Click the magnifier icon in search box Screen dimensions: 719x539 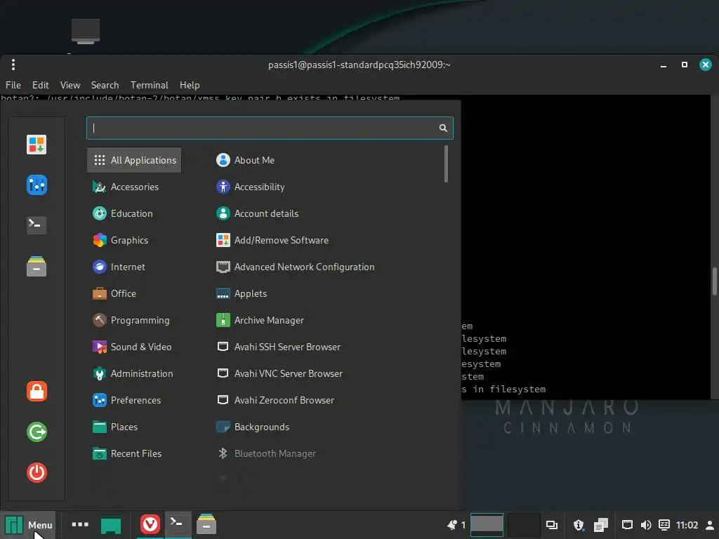443,128
